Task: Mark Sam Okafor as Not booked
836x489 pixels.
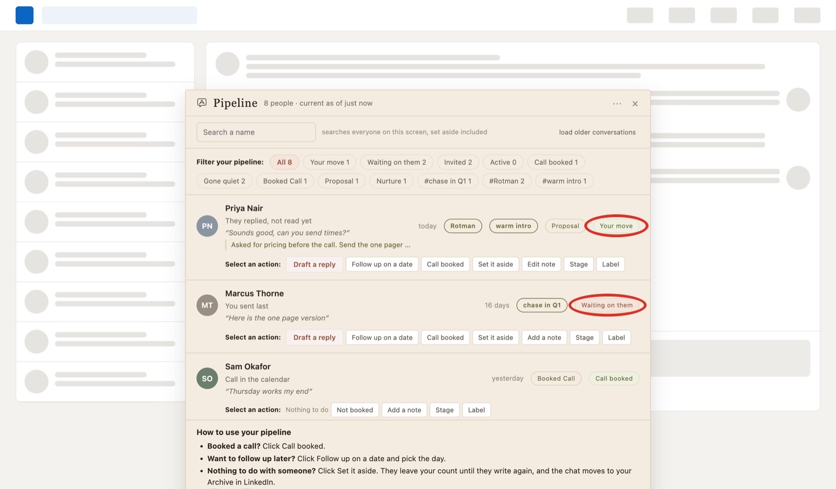Action: (355, 410)
